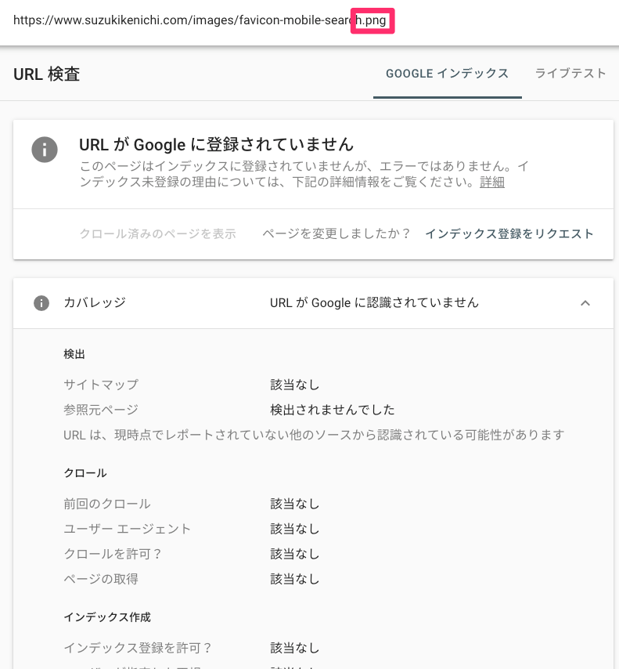
Task: Click the description paragraph about index registration
Action: (x=304, y=174)
